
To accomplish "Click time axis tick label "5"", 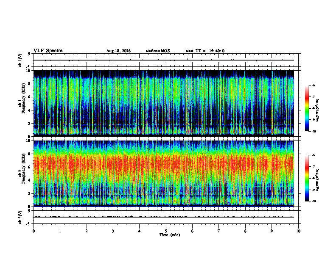I will [166, 231].
